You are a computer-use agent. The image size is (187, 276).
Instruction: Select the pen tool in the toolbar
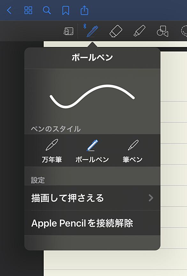pos(92,31)
